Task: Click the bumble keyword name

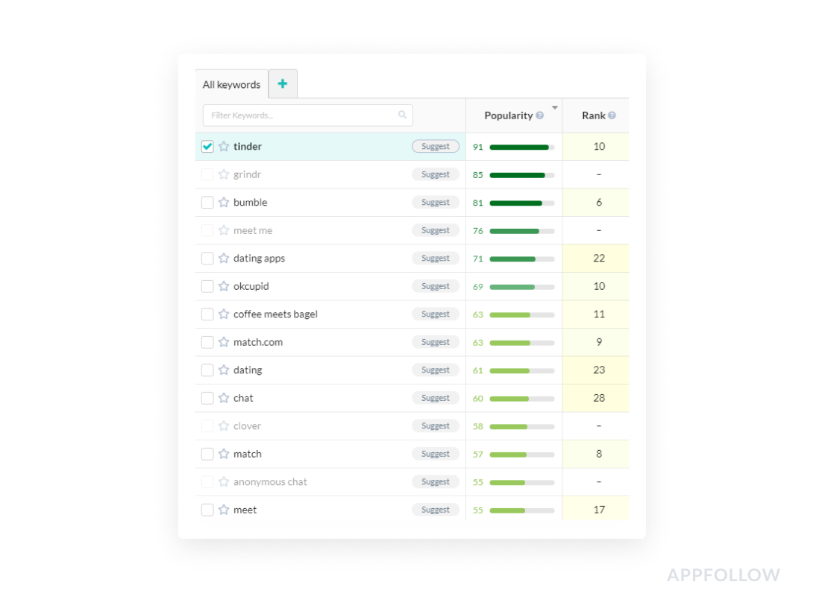Action: (x=251, y=202)
